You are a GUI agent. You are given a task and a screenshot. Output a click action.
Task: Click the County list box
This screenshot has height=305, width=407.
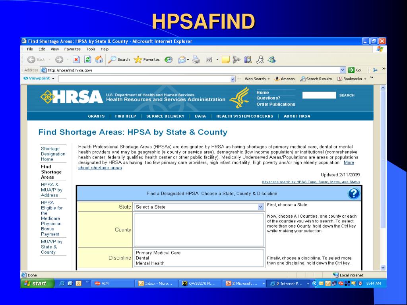tap(199, 230)
